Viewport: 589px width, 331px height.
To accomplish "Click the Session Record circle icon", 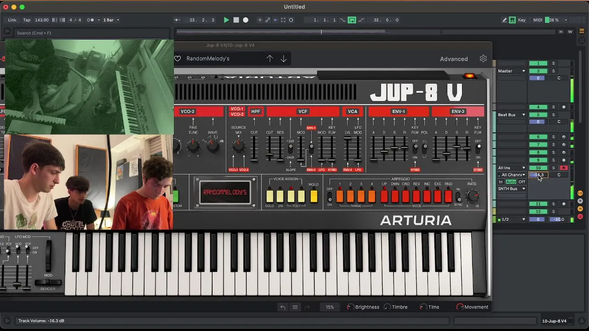I will tap(291, 20).
